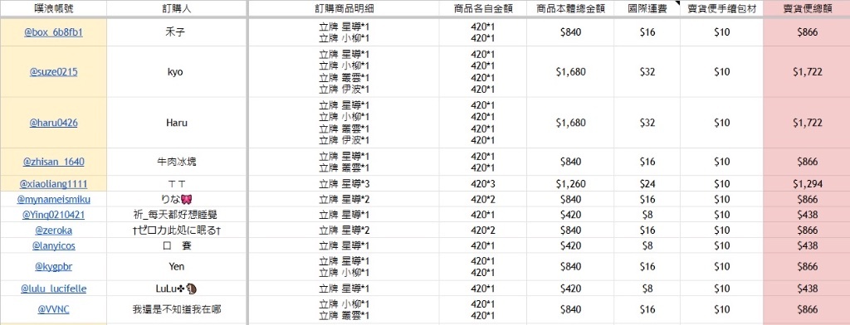
Task: Select the 訂購商品明細 header cell
Action: pos(344,9)
